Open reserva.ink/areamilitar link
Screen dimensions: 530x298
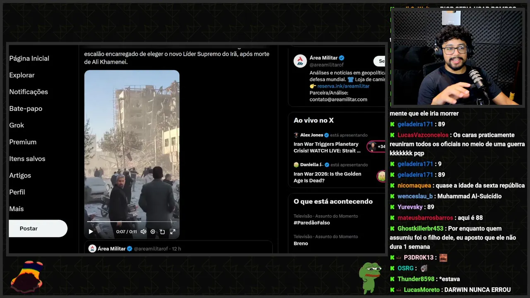point(343,86)
